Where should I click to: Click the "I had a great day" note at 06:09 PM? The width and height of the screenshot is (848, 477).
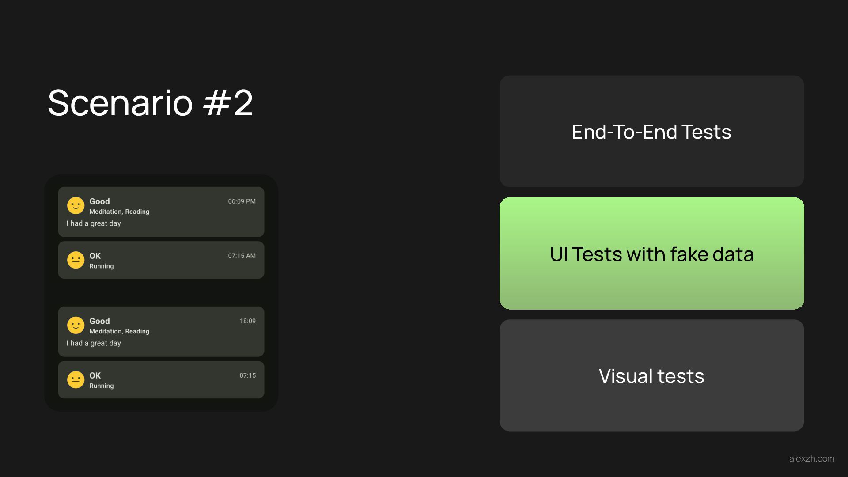pos(94,223)
